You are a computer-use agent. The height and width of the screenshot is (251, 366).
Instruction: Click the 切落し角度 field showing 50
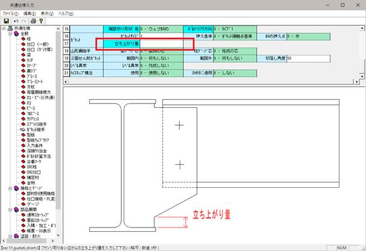pyautogui.click(x=308, y=58)
